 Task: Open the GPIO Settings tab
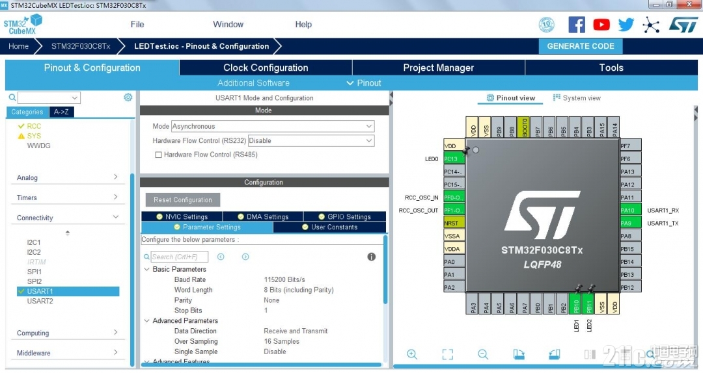click(345, 217)
